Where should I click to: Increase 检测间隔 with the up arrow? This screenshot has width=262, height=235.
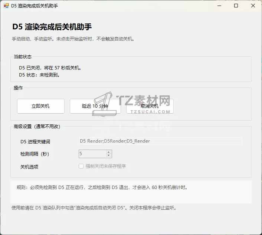coord(109,152)
